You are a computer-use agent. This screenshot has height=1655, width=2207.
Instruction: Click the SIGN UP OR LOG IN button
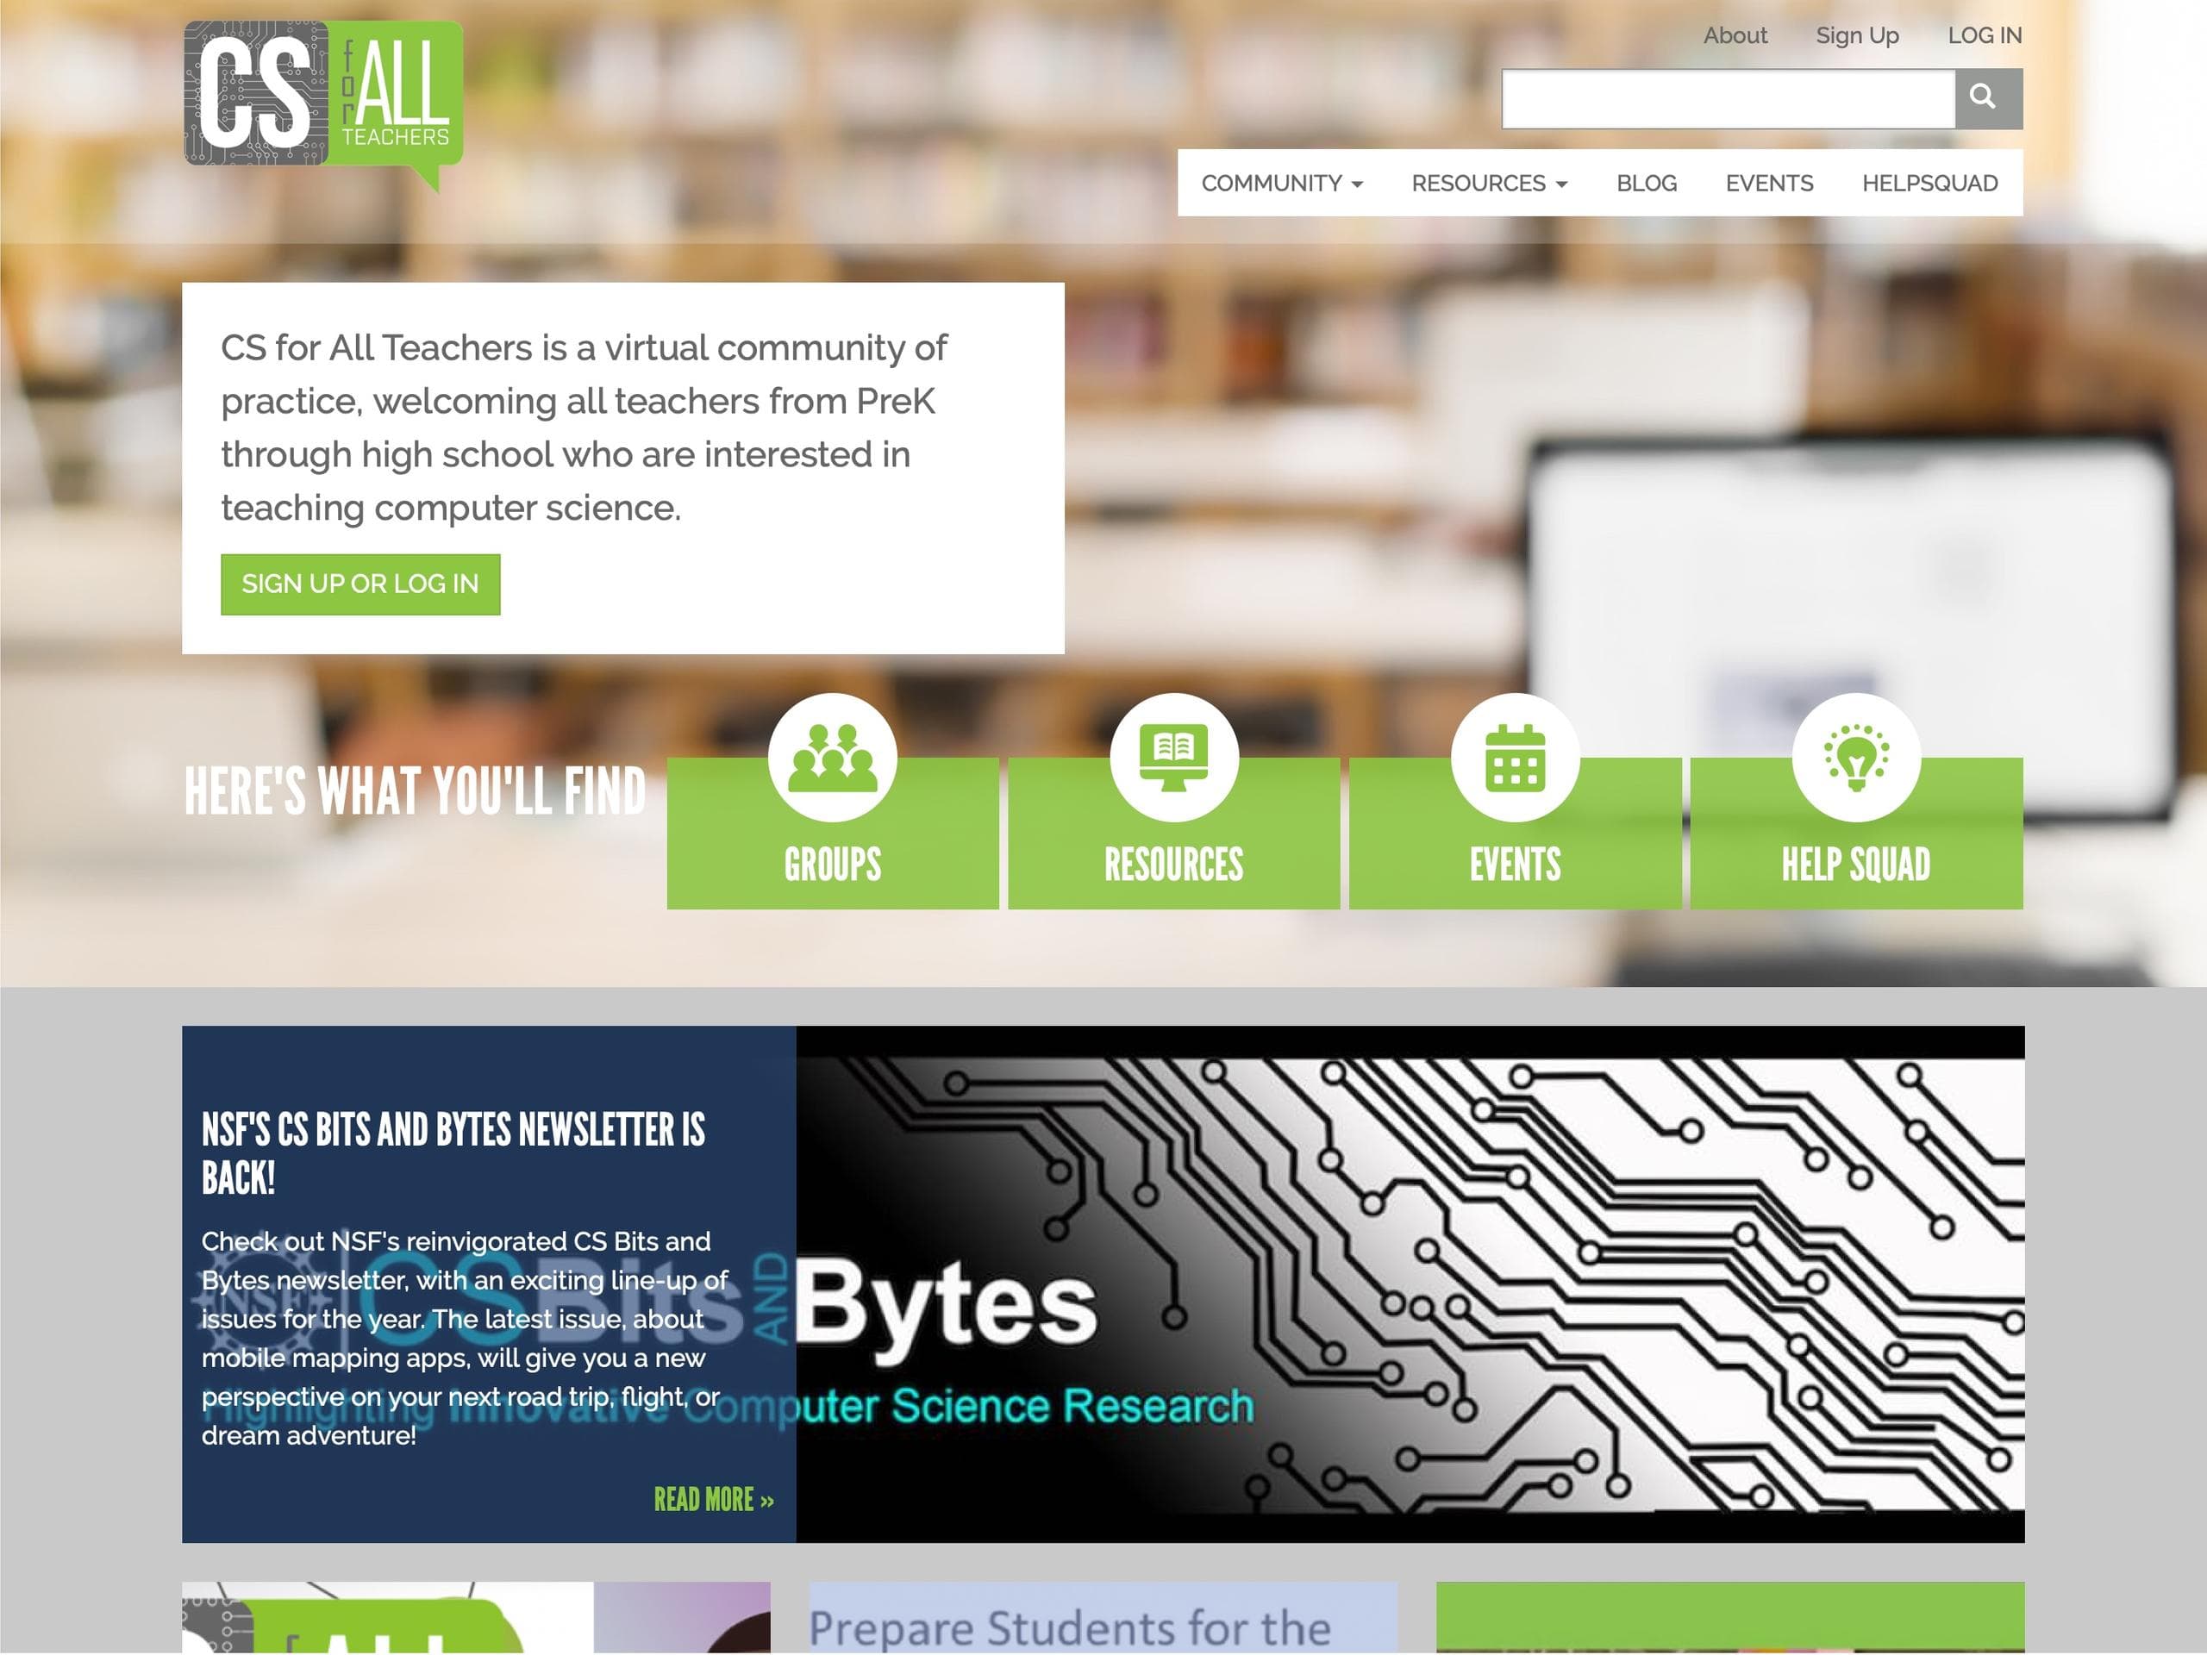359,583
